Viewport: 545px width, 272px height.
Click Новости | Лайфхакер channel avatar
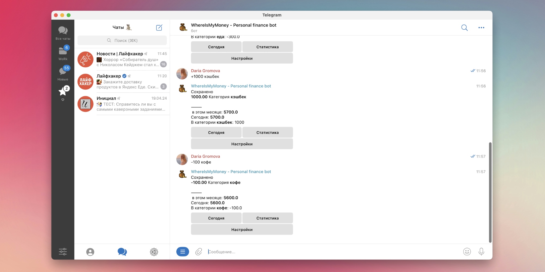tap(85, 59)
